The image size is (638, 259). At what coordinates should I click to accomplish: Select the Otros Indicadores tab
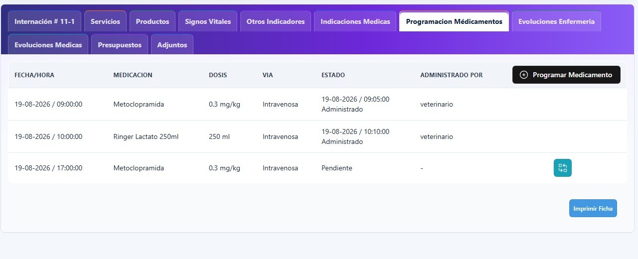click(x=276, y=21)
